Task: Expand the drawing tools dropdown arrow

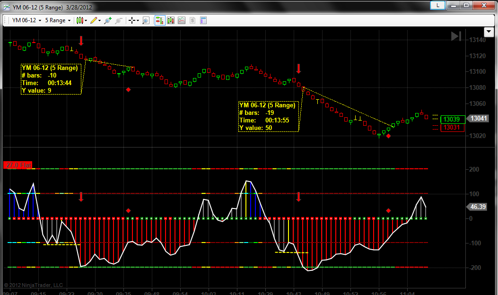Action: (100, 21)
